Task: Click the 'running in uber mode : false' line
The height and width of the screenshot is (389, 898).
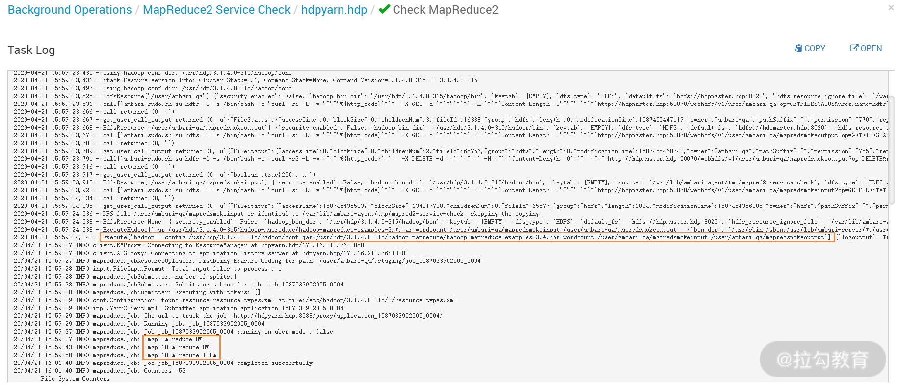Action: [x=173, y=332]
